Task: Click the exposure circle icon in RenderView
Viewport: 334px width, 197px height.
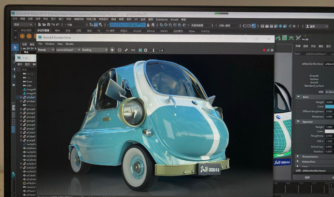Action: (119, 50)
